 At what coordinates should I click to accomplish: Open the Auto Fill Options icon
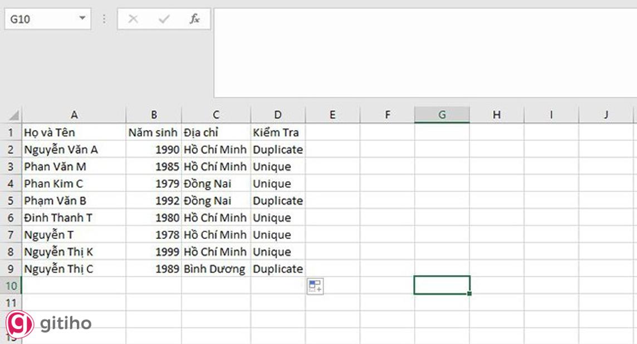pos(315,286)
